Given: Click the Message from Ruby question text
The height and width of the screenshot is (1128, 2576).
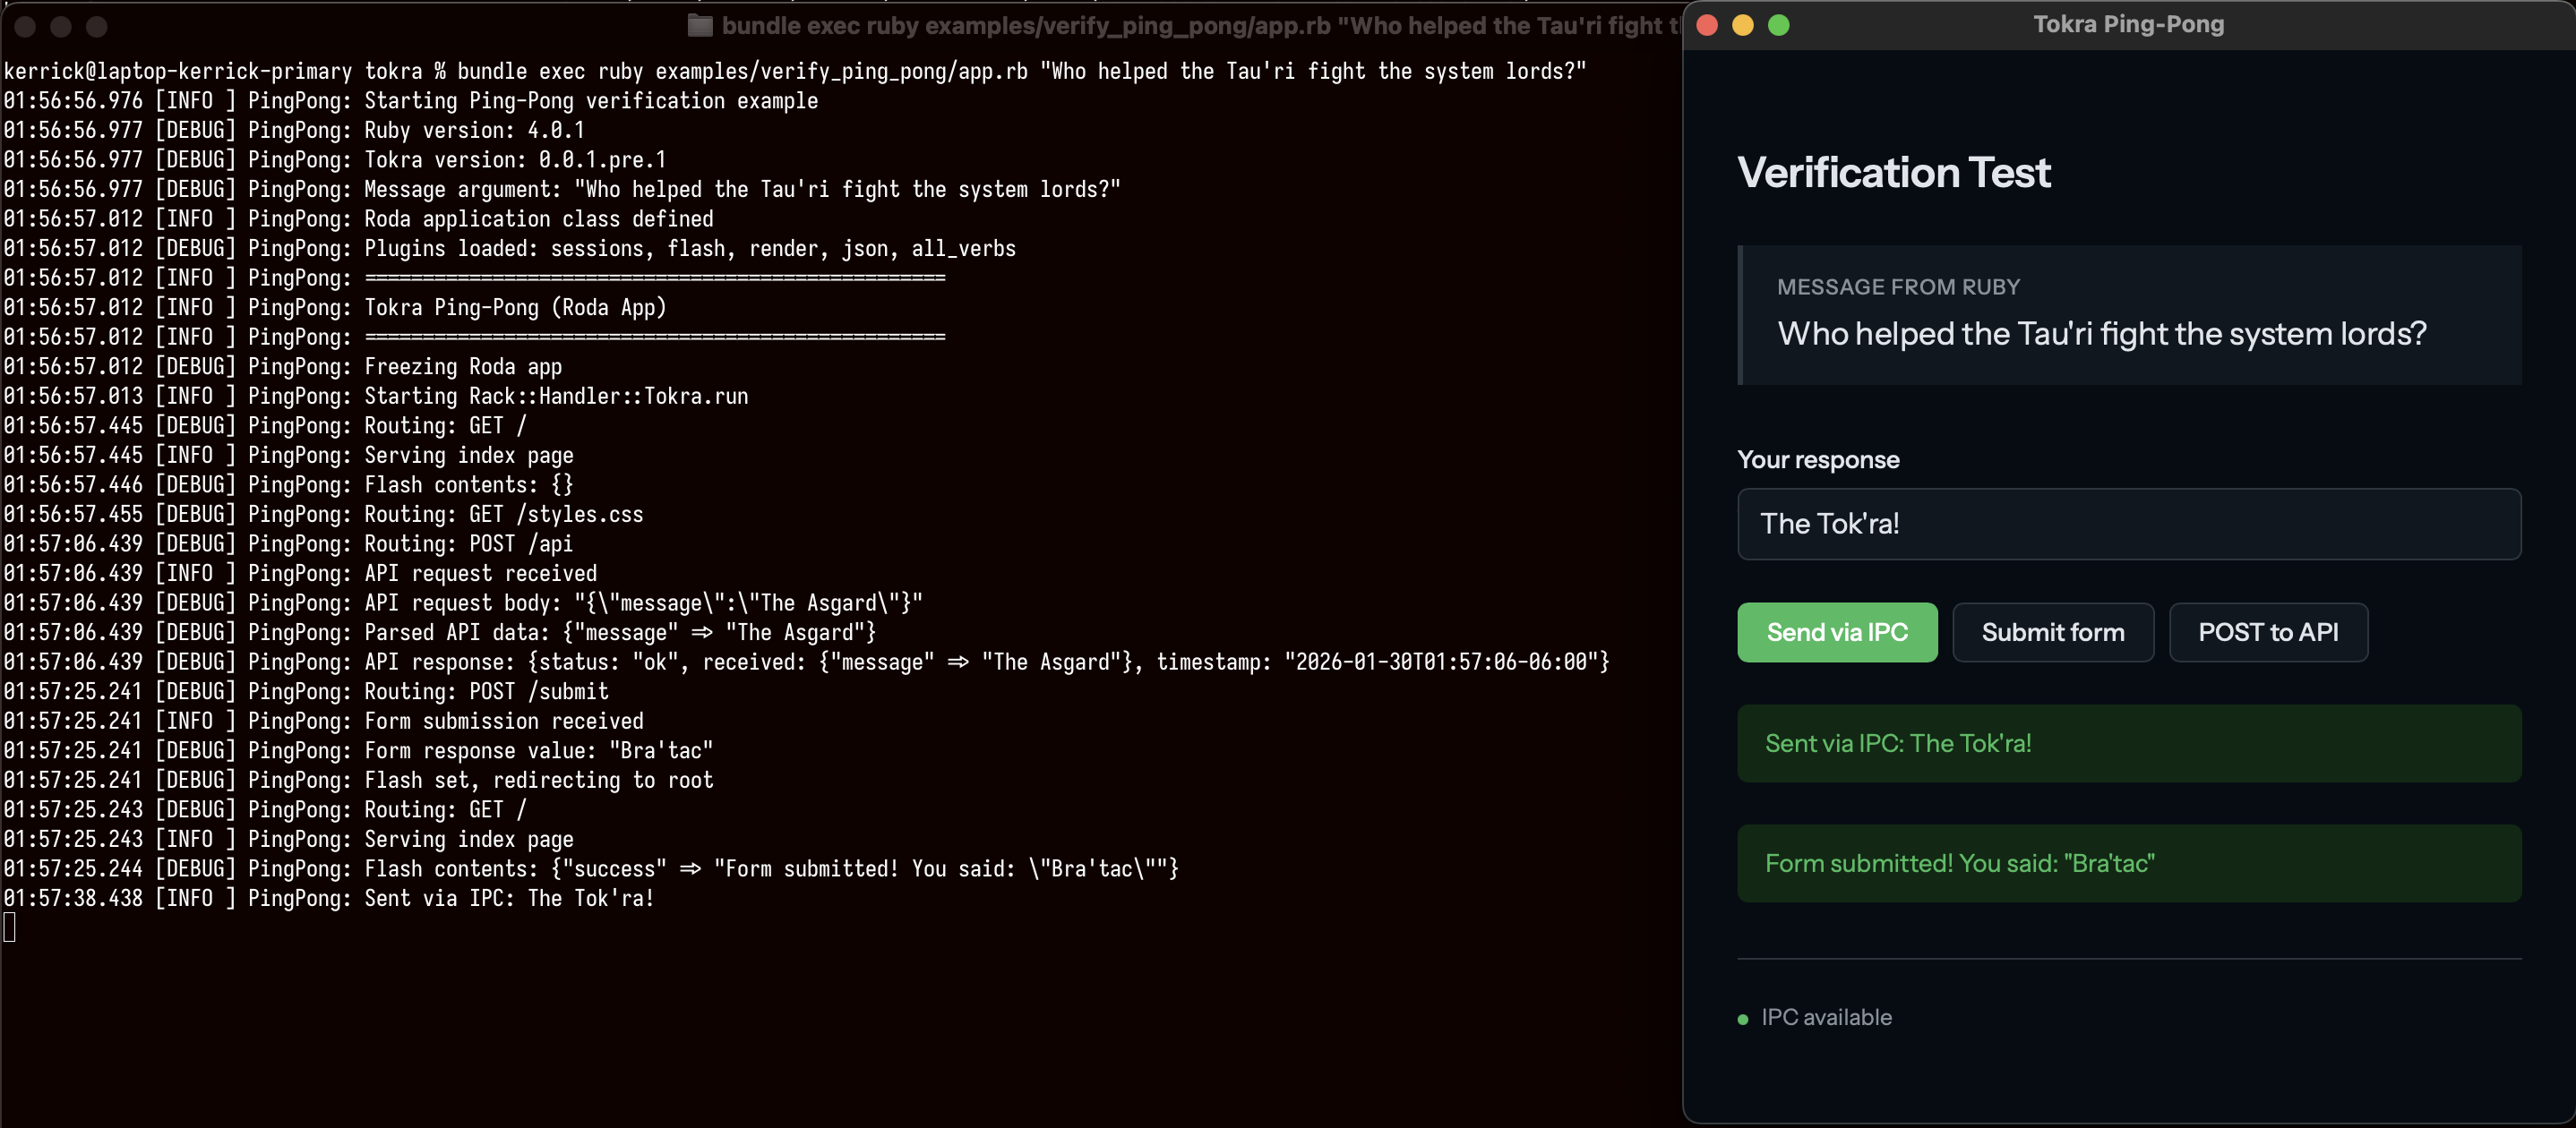Looking at the screenshot, I should (x=2101, y=334).
